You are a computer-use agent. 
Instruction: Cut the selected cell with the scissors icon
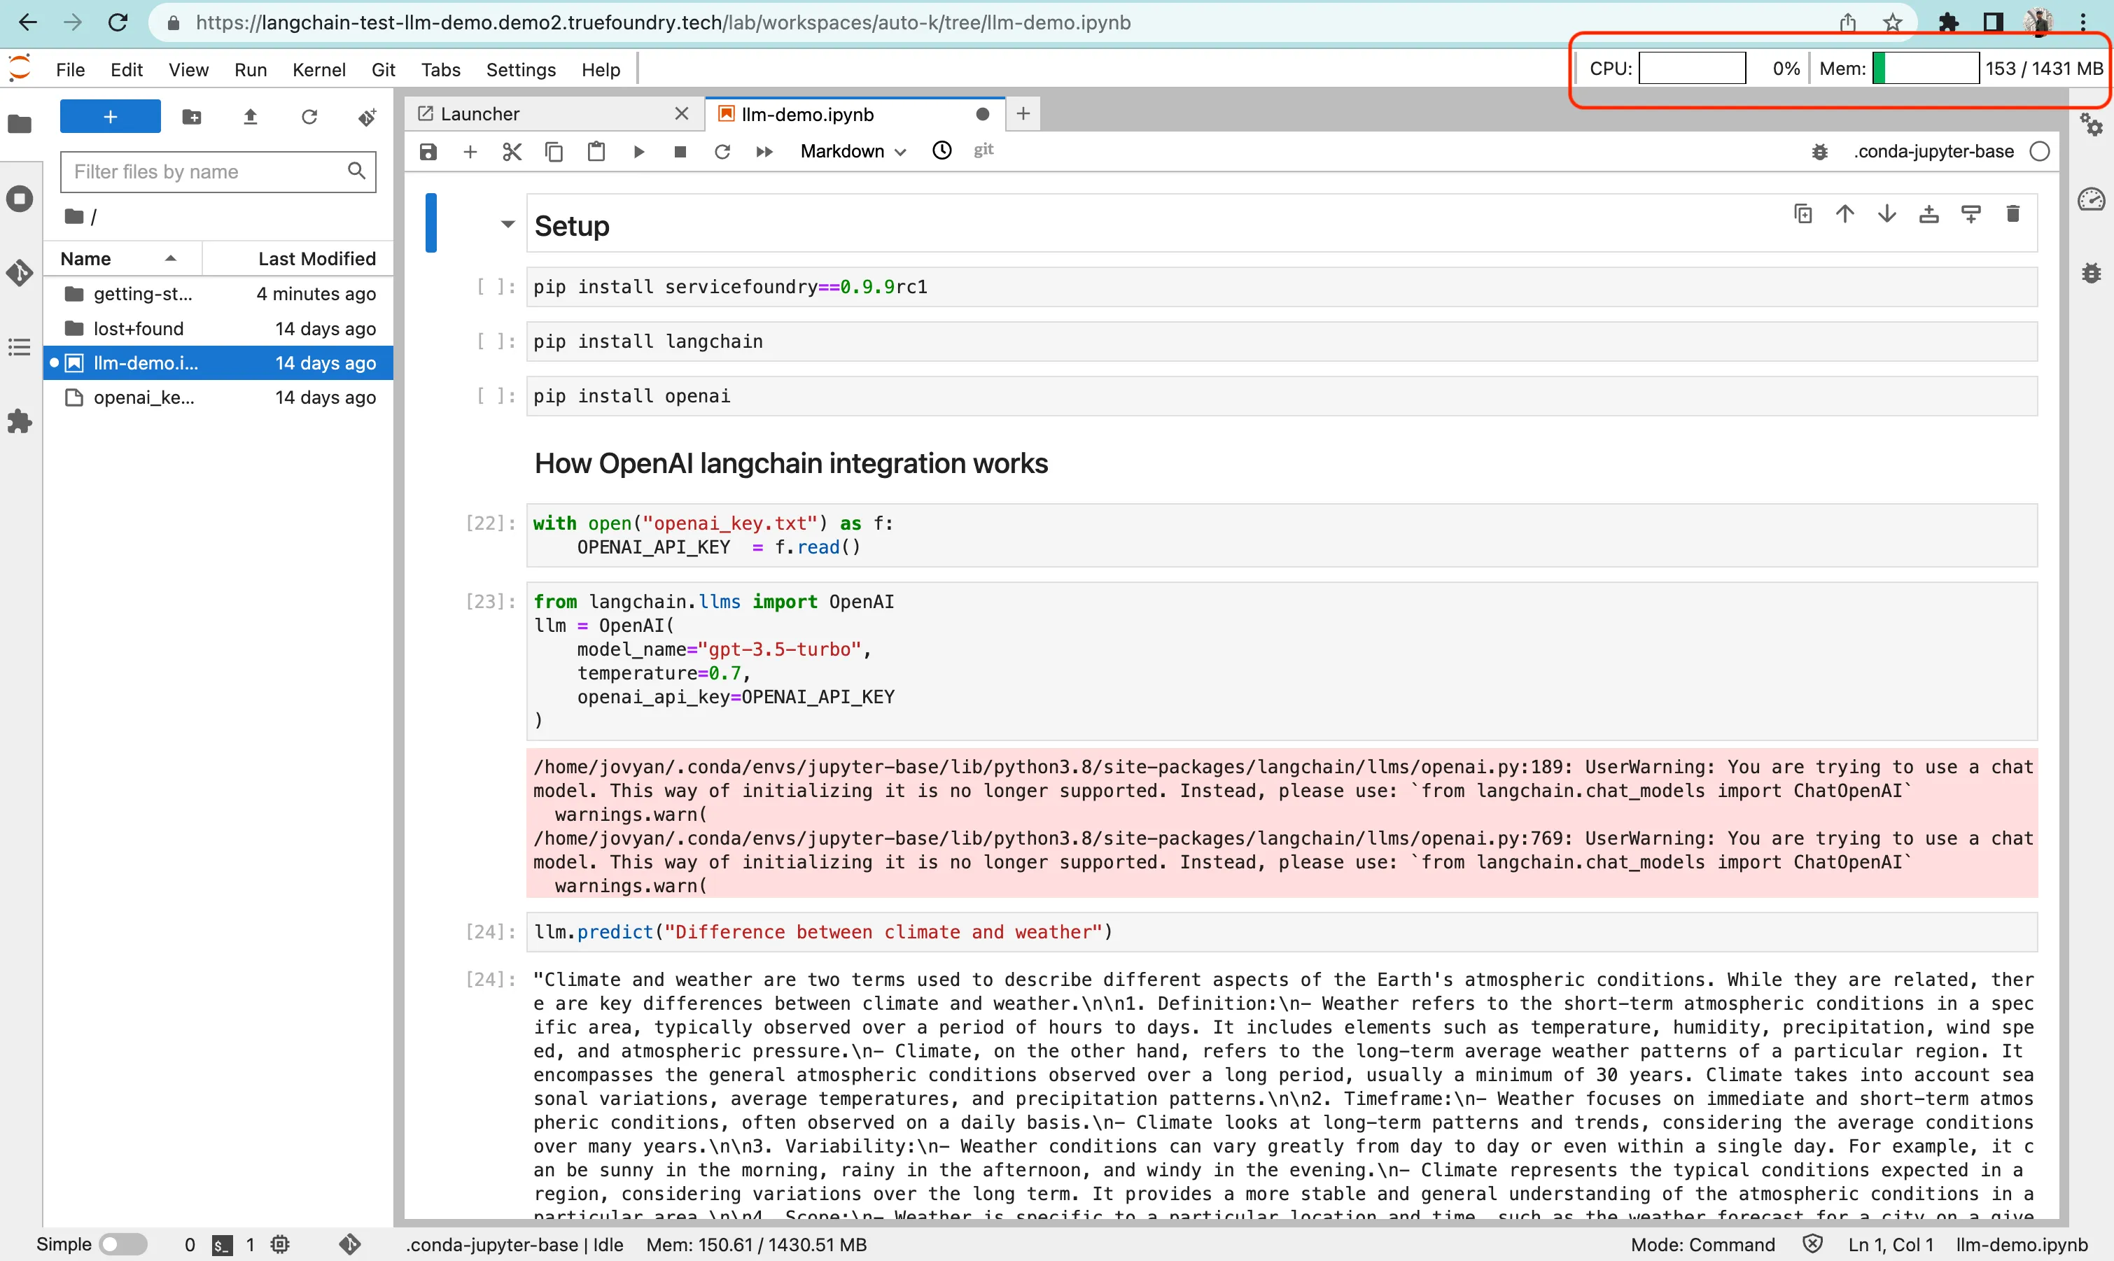click(512, 151)
